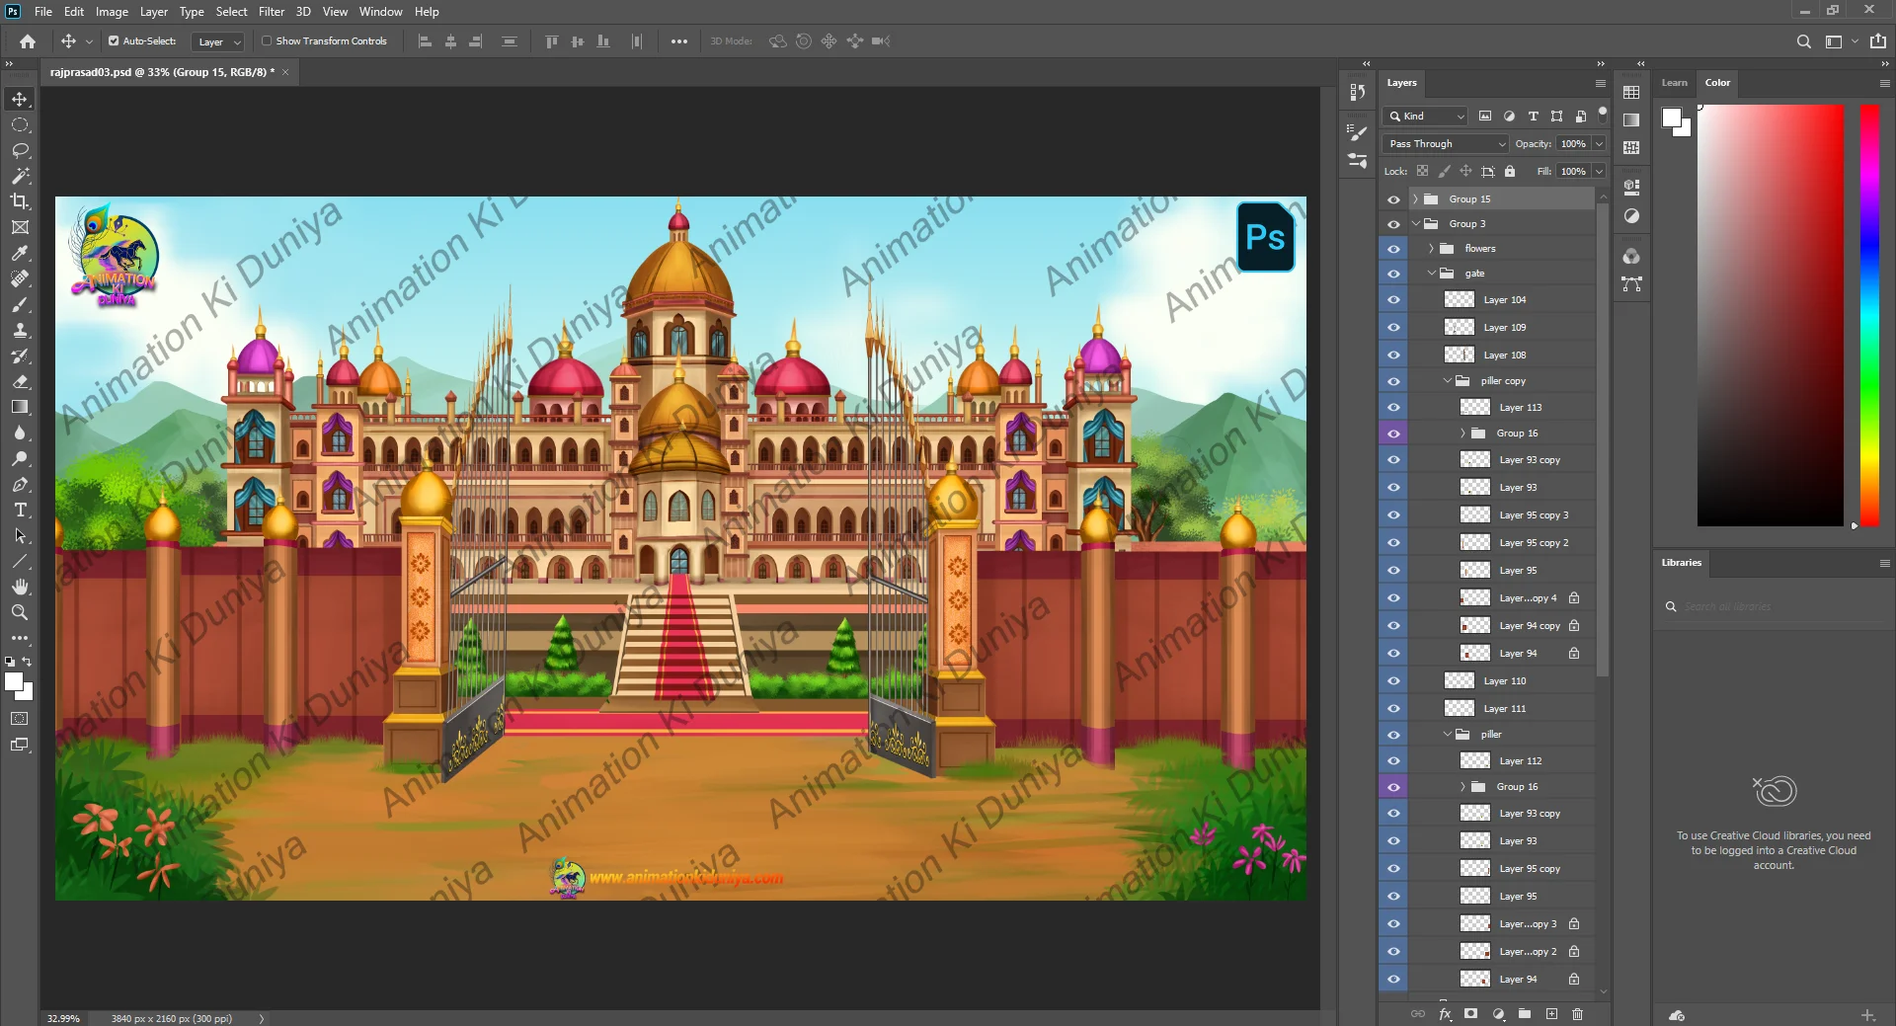Select the Layer 110 layer
This screenshot has height=1026, width=1896.
pyautogui.click(x=1505, y=681)
